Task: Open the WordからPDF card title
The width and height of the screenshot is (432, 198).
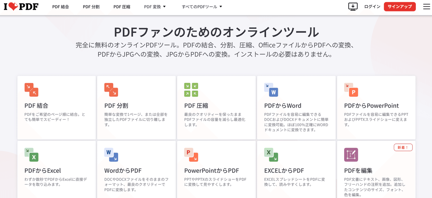Action: coord(123,171)
